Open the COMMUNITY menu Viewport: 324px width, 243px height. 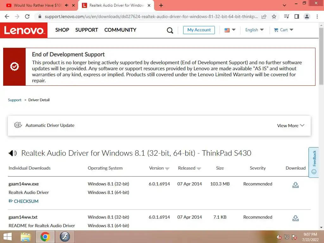tap(120, 30)
